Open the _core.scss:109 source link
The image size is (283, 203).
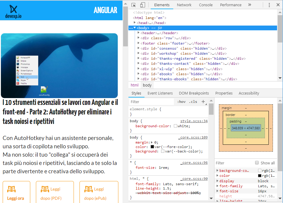[193, 137]
